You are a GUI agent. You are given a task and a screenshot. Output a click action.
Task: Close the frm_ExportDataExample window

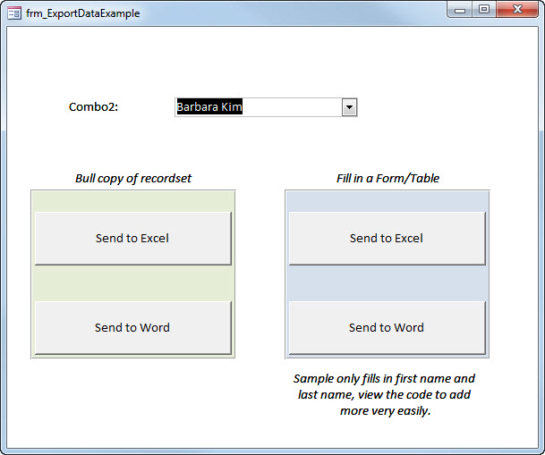pos(517,9)
